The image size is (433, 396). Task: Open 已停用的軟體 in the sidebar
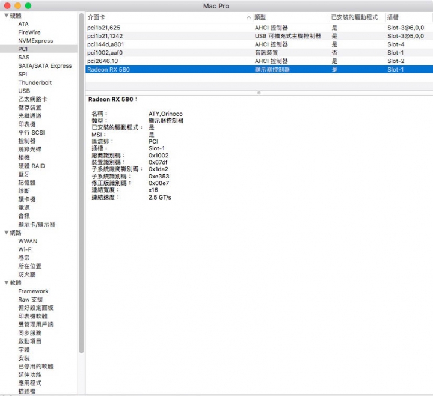pos(35,366)
